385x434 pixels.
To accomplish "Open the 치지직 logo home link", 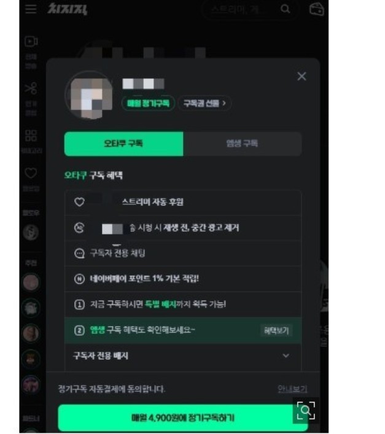I will (68, 9).
